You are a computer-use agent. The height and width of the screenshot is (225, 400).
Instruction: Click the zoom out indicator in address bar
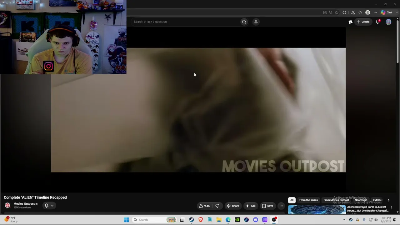point(331,12)
